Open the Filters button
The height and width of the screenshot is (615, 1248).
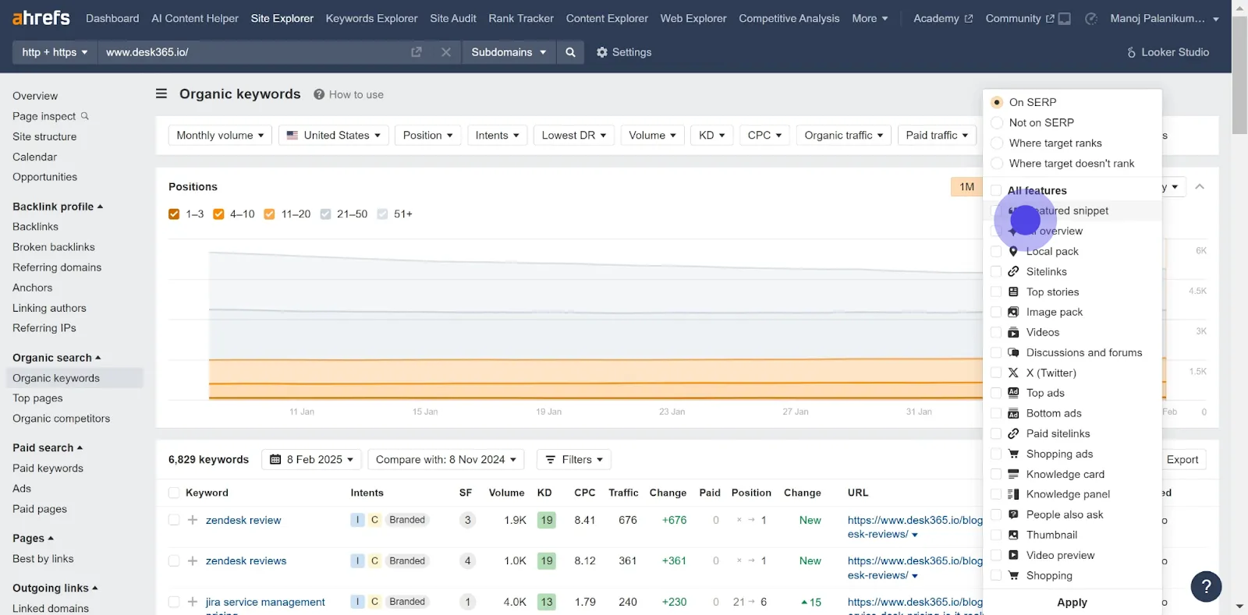[574, 459]
